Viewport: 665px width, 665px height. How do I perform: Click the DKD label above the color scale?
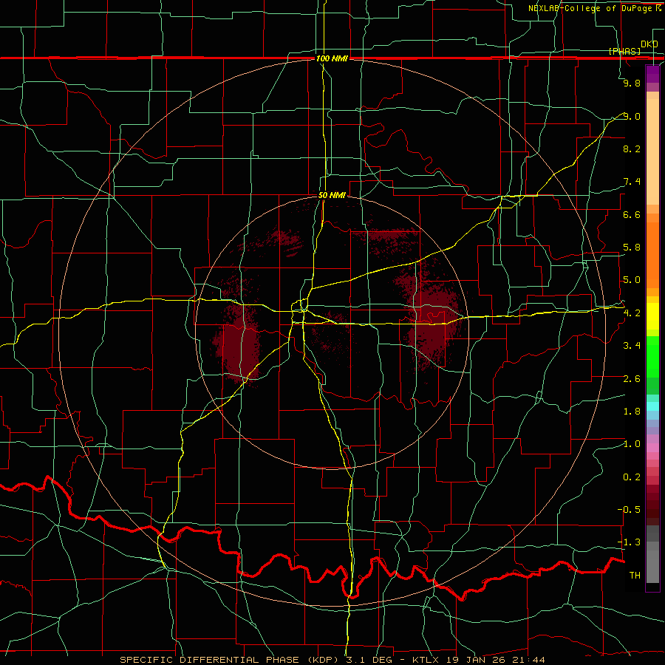point(649,44)
